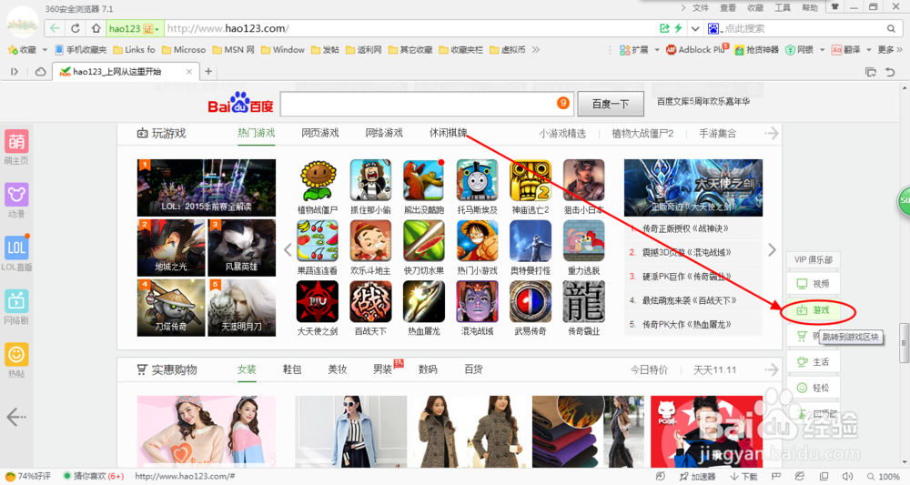Open the 奥特曼打怪 game icon
Image resolution: width=910 pixels, height=485 pixels.
pyautogui.click(x=531, y=241)
